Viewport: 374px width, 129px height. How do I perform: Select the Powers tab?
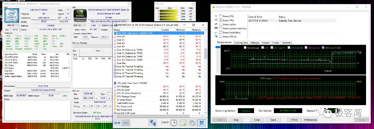click(x=266, y=43)
